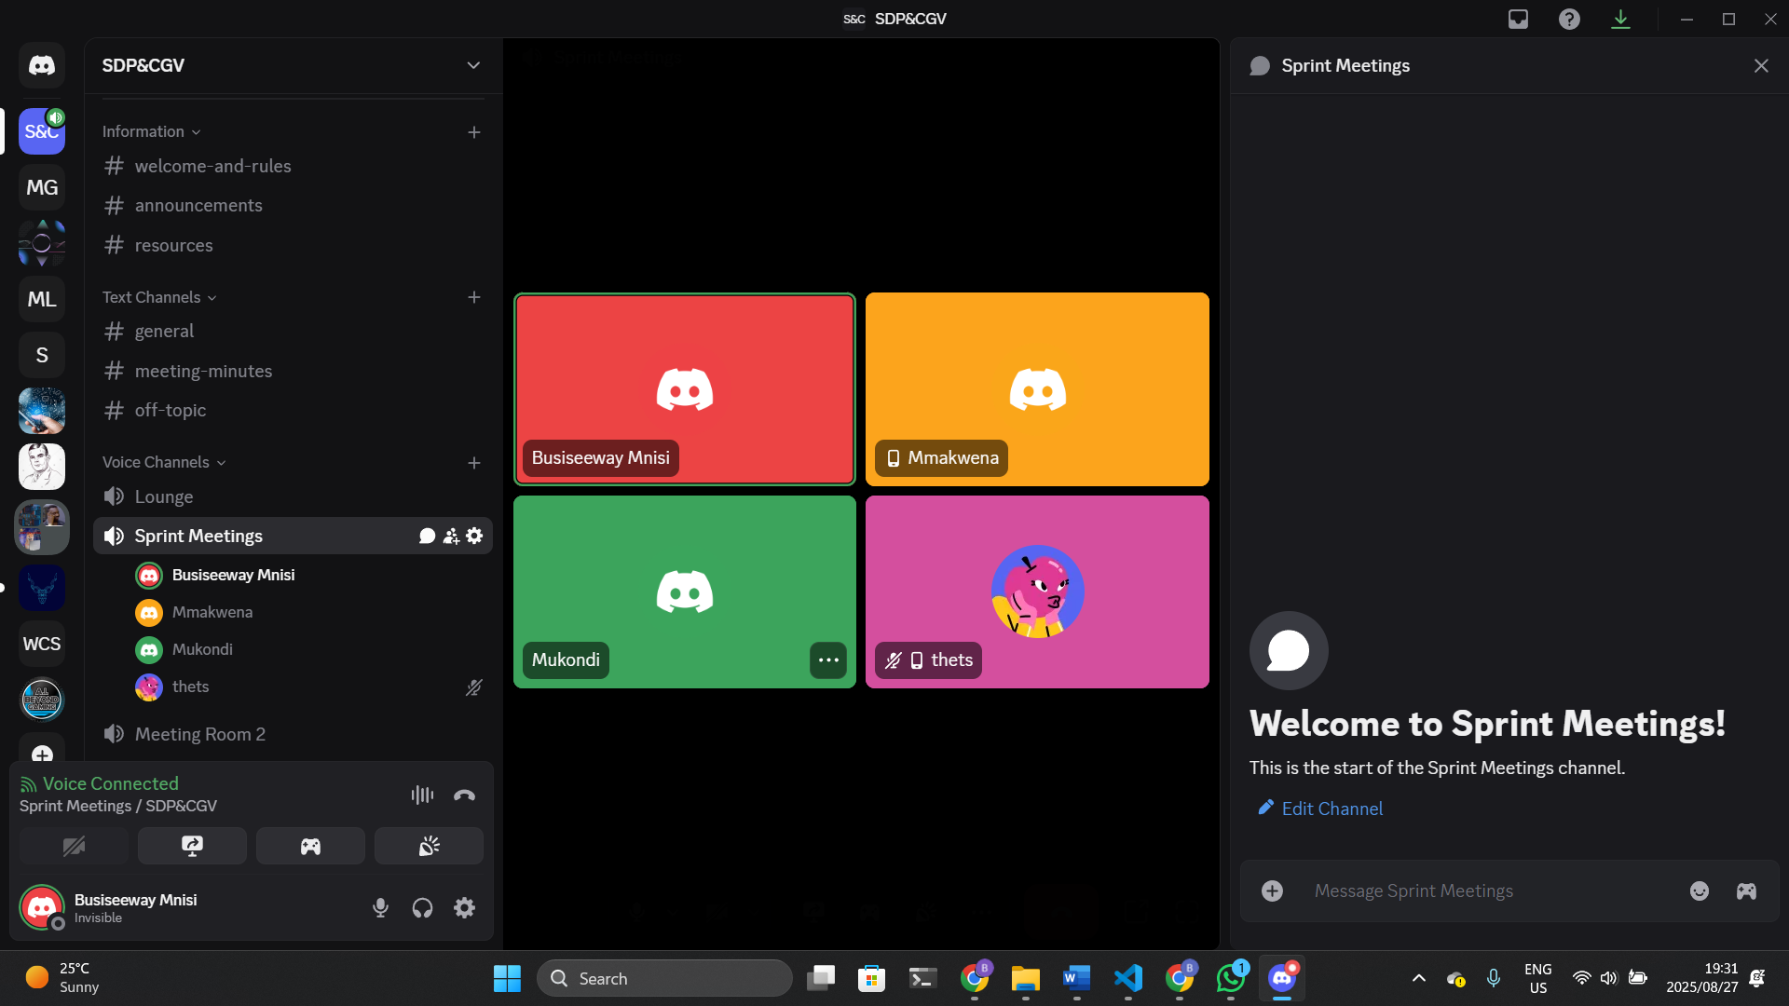This screenshot has height=1006, width=1789.
Task: Open Windows Start menu
Action: pyautogui.click(x=507, y=978)
